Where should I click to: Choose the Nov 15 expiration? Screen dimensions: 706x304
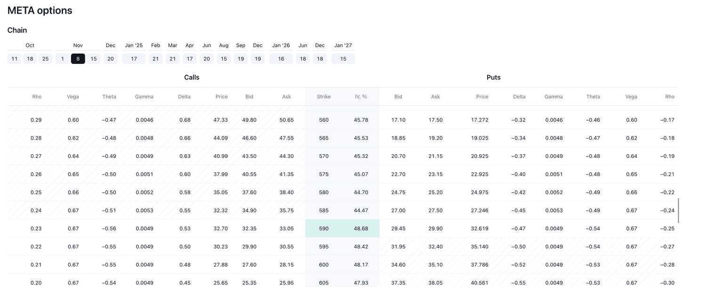(x=94, y=59)
